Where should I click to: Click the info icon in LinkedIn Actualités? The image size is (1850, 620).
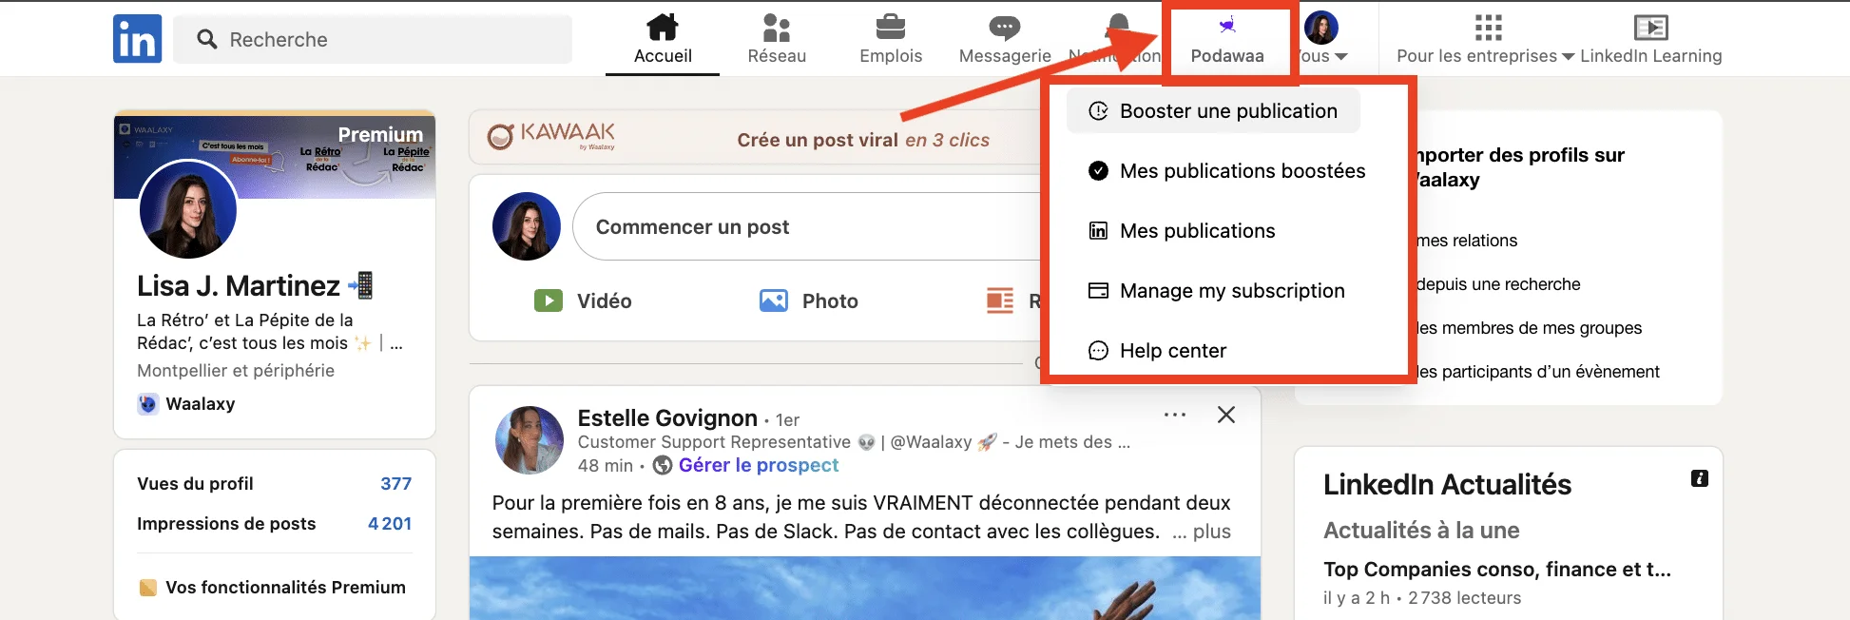click(1700, 478)
